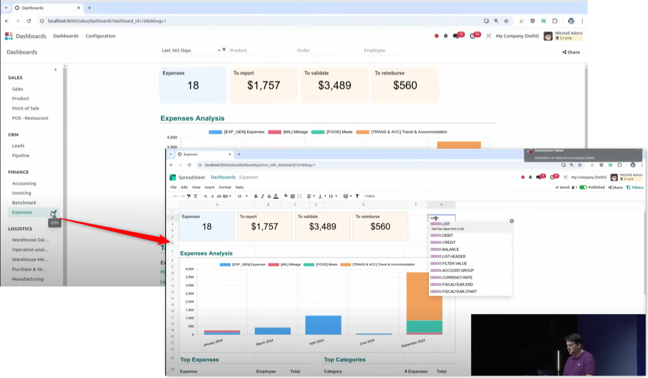The width and height of the screenshot is (648, 378).
Task: Open the font size 10 dropdown
Action: [x=243, y=196]
